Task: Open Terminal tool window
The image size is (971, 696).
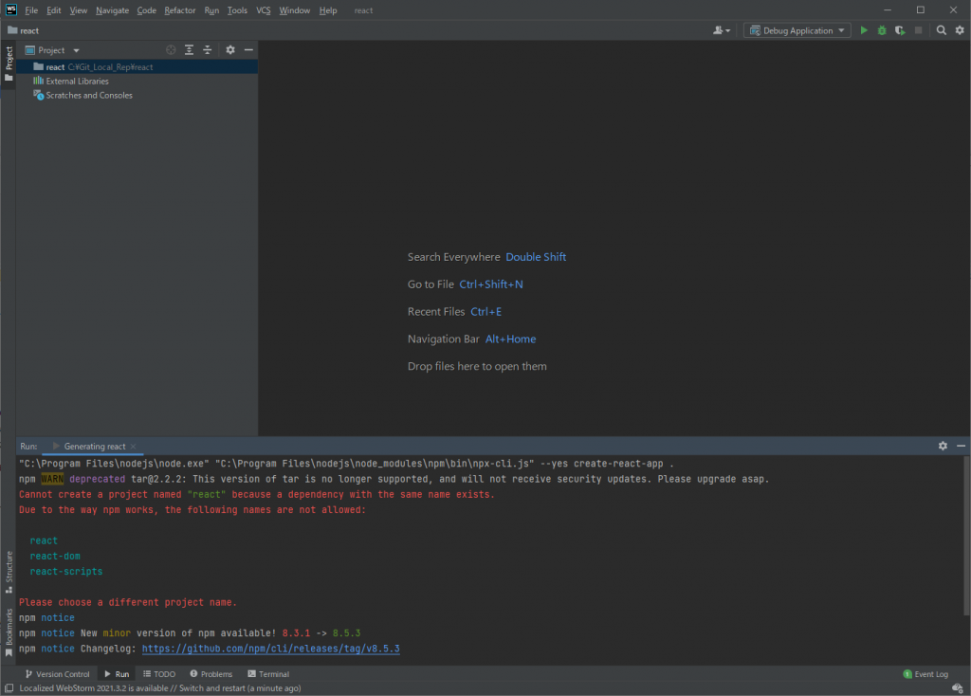Action: (x=268, y=674)
